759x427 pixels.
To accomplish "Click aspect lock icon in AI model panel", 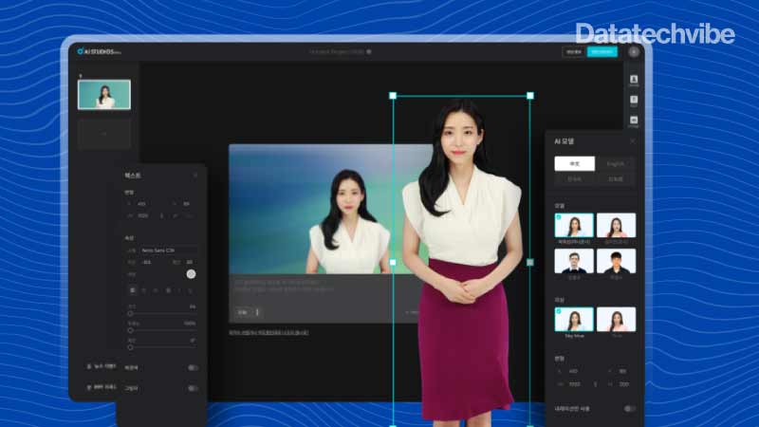I will tap(596, 384).
